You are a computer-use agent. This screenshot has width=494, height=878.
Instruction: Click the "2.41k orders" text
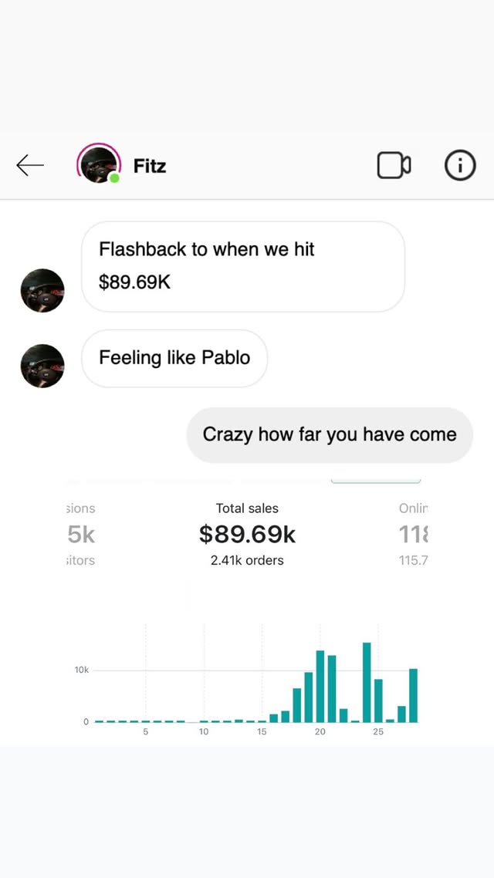pos(247,560)
